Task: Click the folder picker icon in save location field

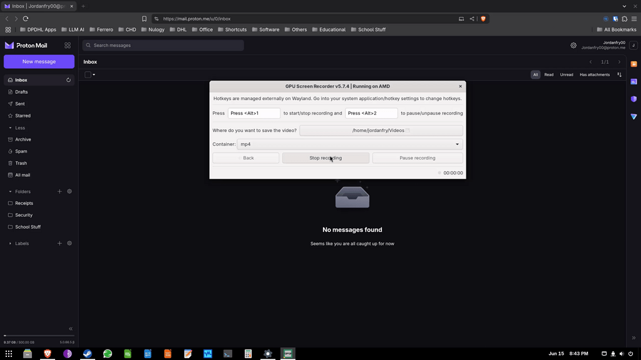Action: [x=406, y=130]
